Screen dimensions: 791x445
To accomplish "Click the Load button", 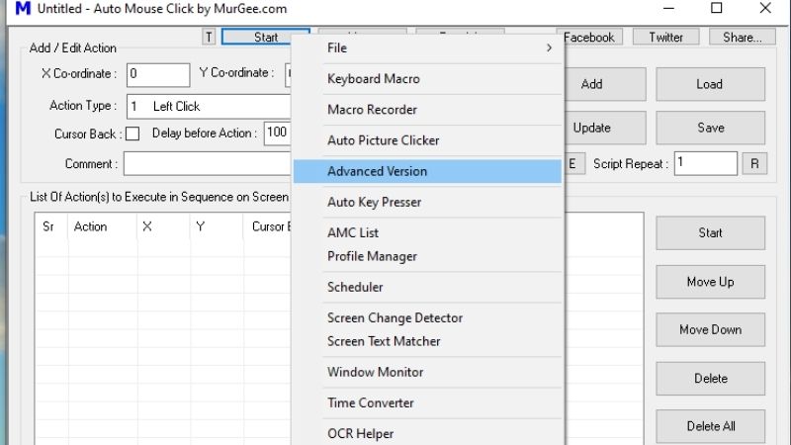I will [710, 84].
